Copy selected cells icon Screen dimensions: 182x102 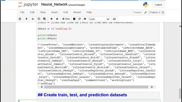pyautogui.click(x=39, y=19)
